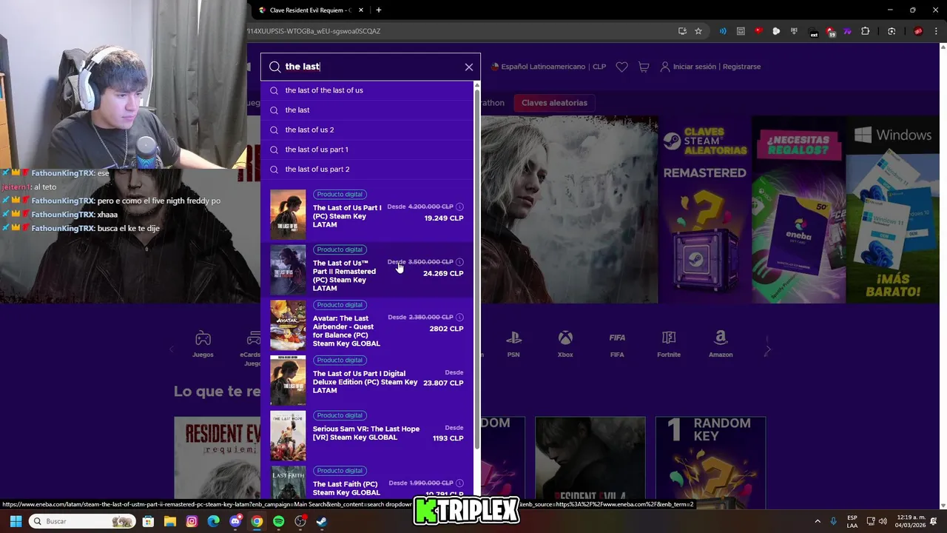Screen dimensions: 947x533
Task: Switch to the Clave Resident Evil Requiem tab
Action: tap(311, 10)
